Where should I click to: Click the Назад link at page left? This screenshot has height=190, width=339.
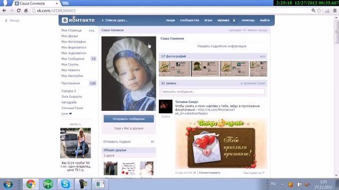coord(12,21)
